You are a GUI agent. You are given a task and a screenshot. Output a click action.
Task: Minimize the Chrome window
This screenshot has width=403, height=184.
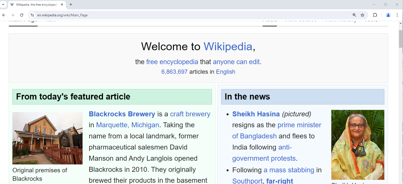click(x=374, y=5)
